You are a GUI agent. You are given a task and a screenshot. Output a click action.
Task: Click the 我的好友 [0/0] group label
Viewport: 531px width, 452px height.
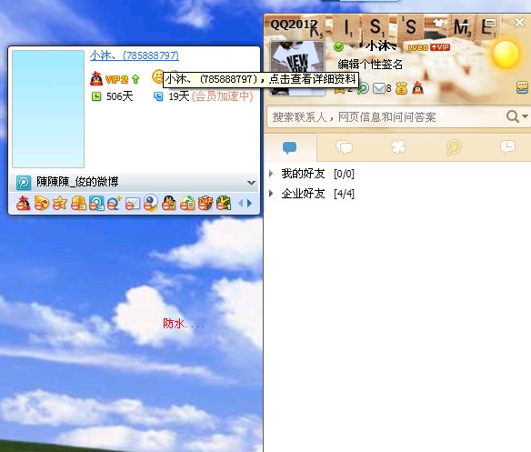(x=317, y=174)
